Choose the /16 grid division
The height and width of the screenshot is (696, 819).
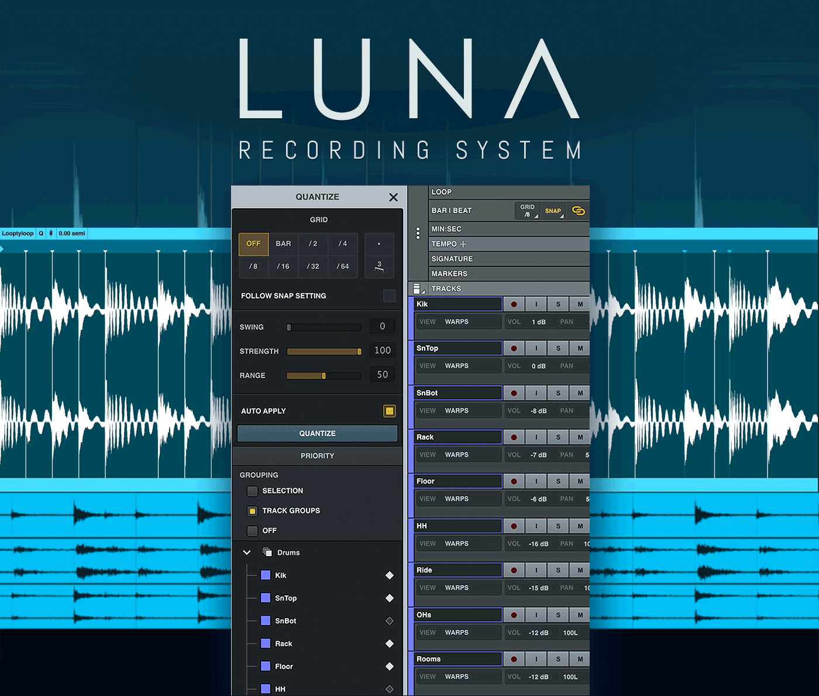coord(284,266)
